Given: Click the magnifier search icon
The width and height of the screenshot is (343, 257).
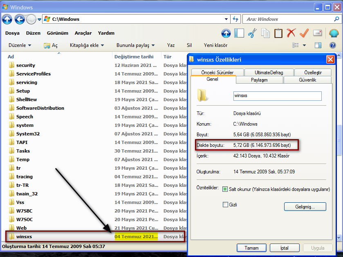Looking at the screenshot, I should [x=336, y=19].
